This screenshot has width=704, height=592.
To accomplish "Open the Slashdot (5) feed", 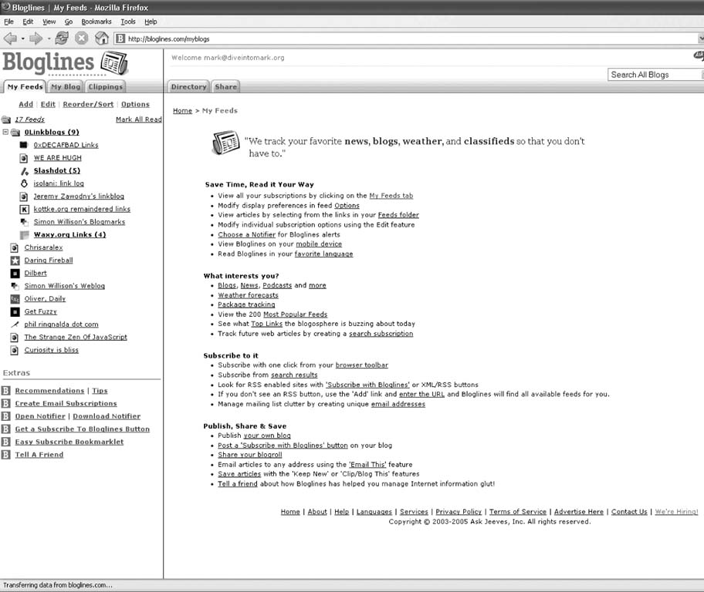I will coord(57,170).
